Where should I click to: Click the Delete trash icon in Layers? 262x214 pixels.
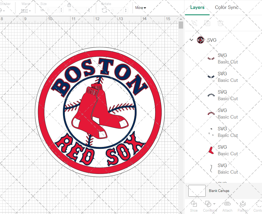220,23
